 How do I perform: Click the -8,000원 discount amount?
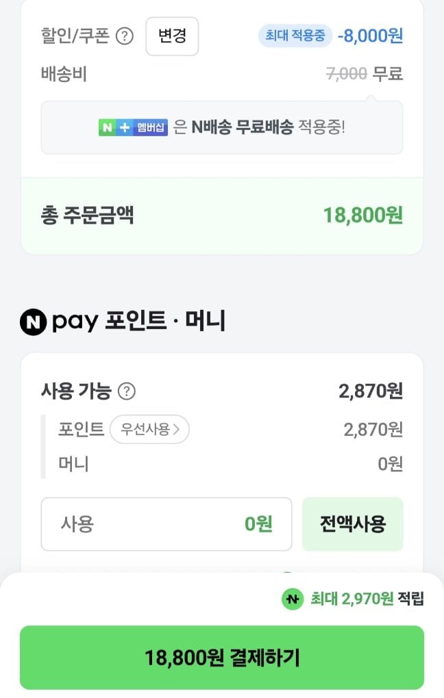pyautogui.click(x=370, y=36)
